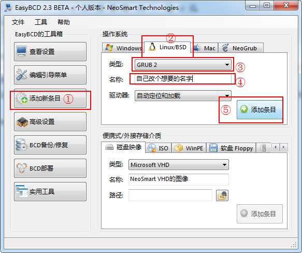
Task: Open the ISO tab
Action: click(x=159, y=148)
